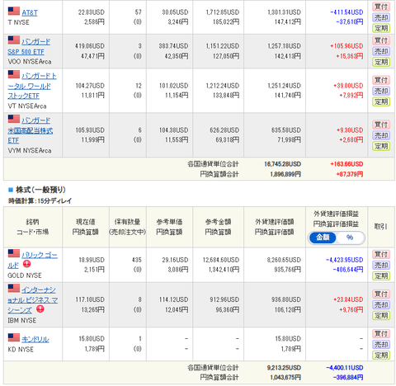This screenshot has width=396, height=386.
Task: Click 売却 button for VYM
Action: point(381,135)
